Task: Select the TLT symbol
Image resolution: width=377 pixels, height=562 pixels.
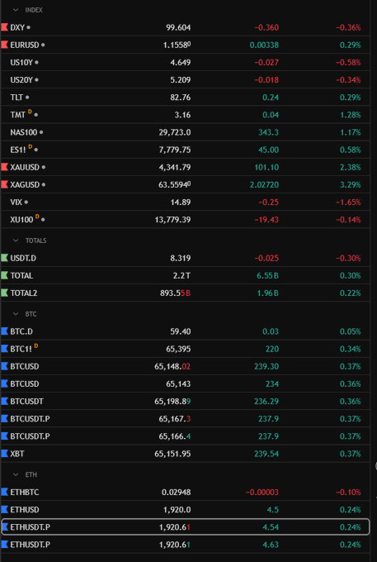Action: (x=16, y=98)
